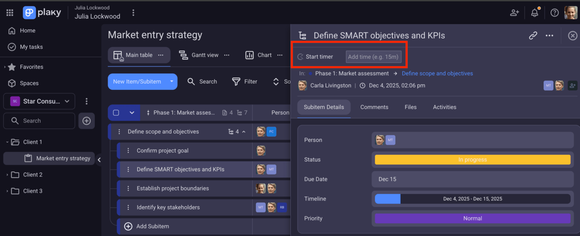
Task: Open the apps grid launcher icon
Action: [x=10, y=13]
